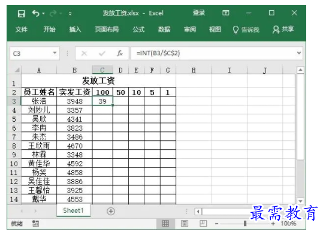Click the fill handle of cell C3

[113, 105]
